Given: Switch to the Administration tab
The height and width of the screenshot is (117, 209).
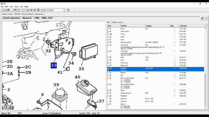Looking at the screenshot, I should tap(39, 14).
